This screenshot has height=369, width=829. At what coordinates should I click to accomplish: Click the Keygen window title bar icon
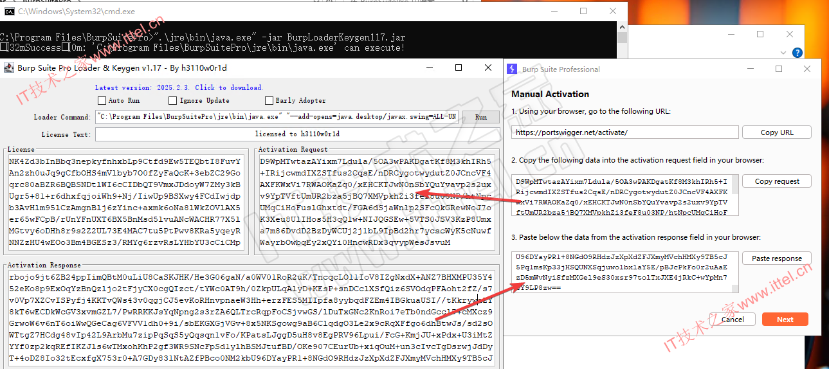pos(9,67)
